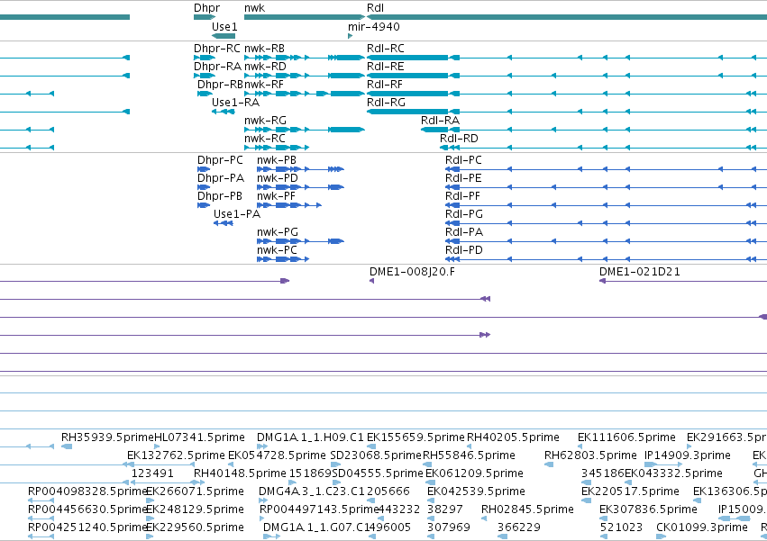
Task: Open the DME1-008J20.F clone label
Action: [412, 272]
